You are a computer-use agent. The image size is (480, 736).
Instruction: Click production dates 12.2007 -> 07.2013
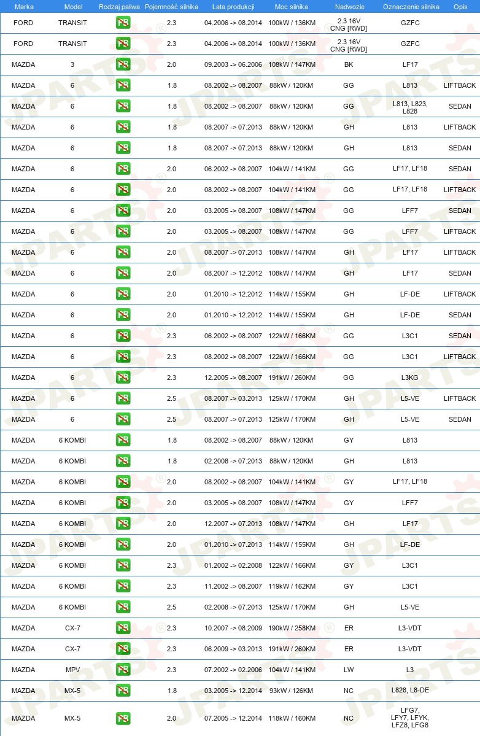coord(233,524)
